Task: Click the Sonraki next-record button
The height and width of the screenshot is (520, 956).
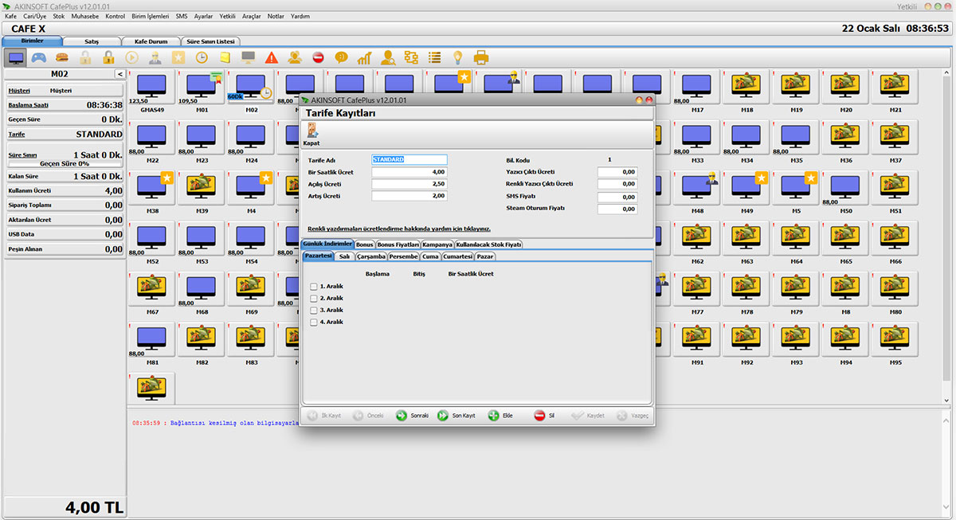Action: point(413,416)
